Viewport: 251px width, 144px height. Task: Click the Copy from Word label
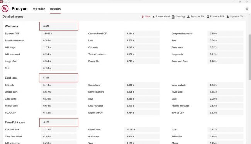(x=13, y=136)
